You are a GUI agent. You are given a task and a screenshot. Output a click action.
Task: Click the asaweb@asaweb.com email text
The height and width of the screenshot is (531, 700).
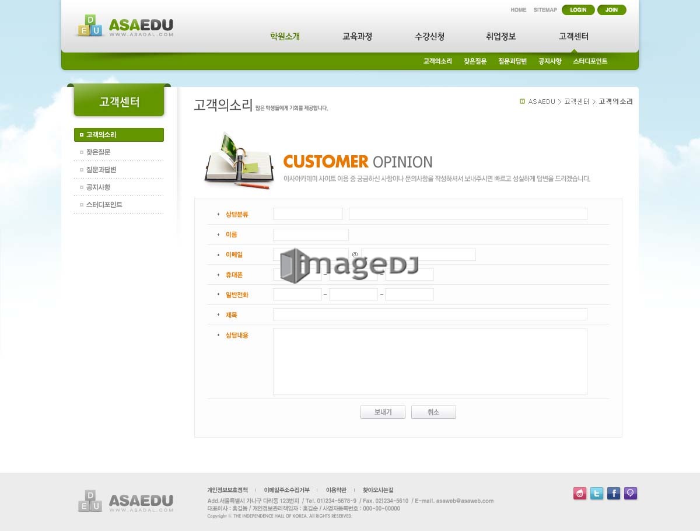coord(465,501)
